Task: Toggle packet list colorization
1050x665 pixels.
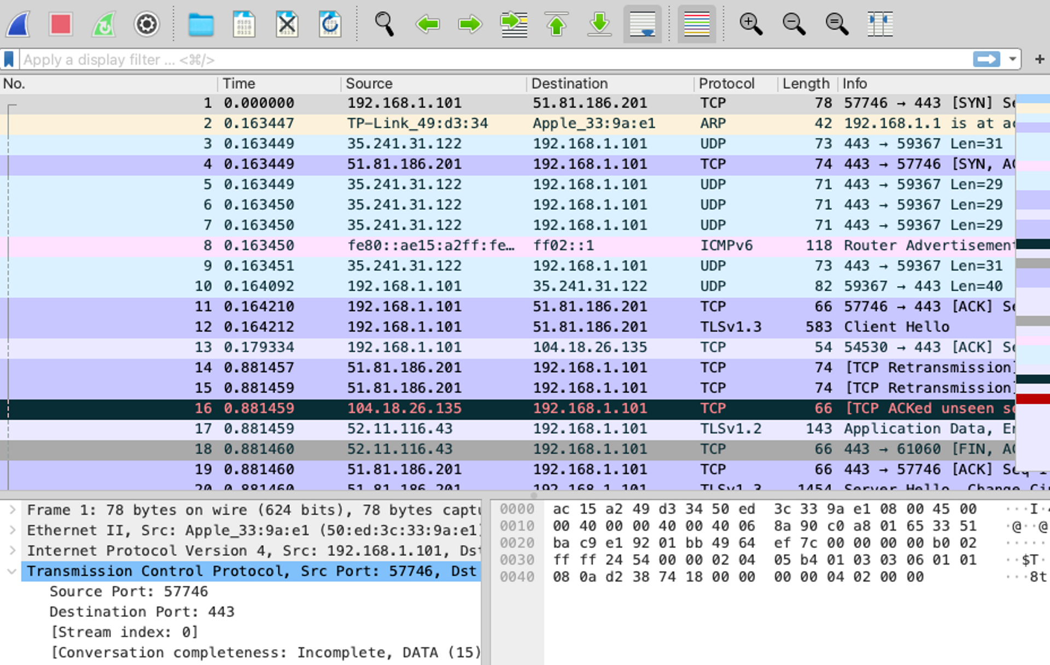Action: tap(696, 24)
